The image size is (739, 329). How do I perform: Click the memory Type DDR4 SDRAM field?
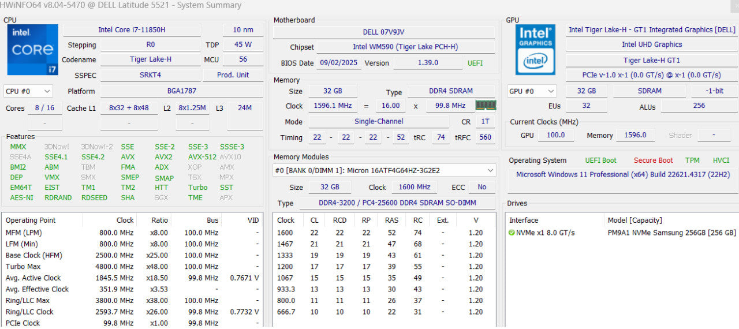point(451,91)
